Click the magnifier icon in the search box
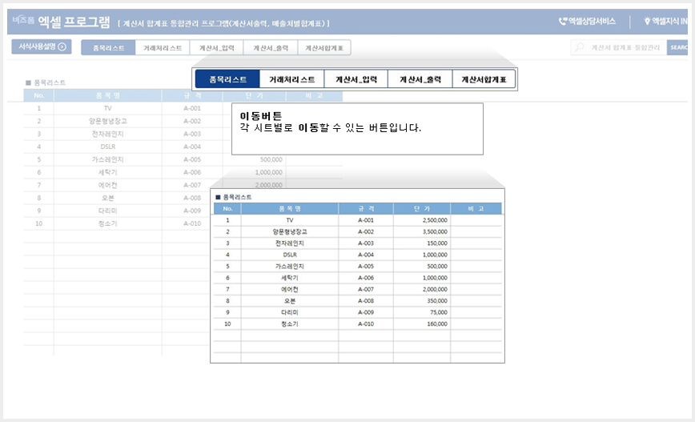The height and width of the screenshot is (422, 695). click(580, 47)
